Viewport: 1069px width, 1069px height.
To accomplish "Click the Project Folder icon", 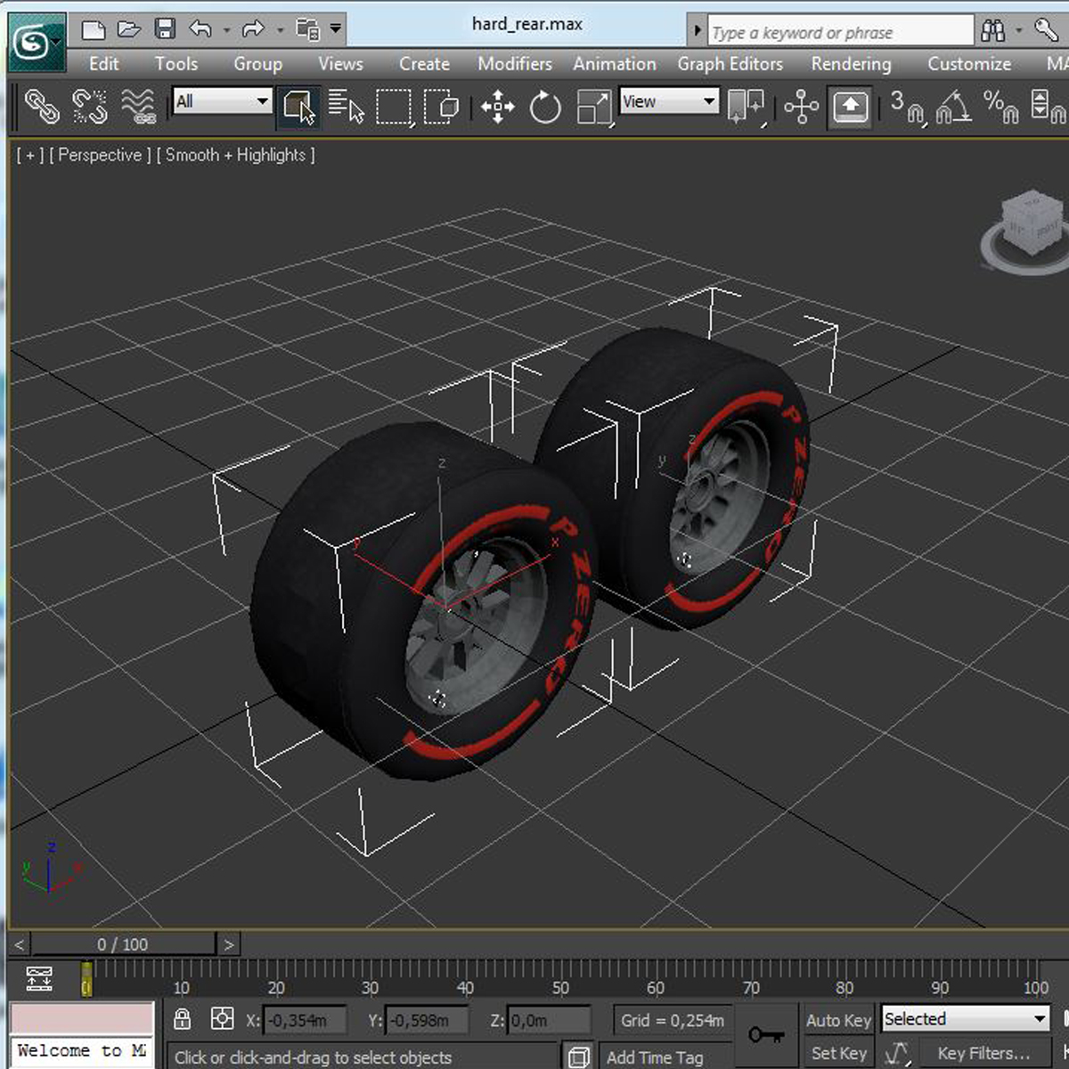I will point(307,29).
